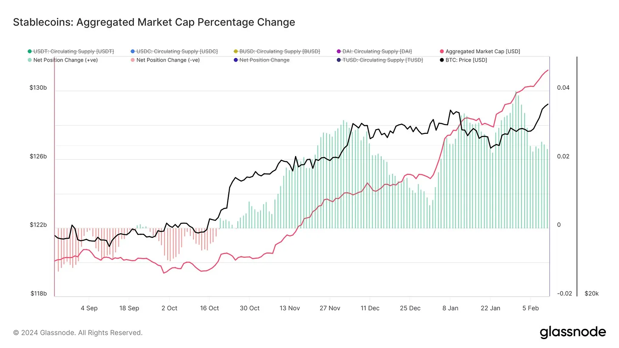Viewport: 619px width, 348px height.
Task: Click the dark blue TUSD legend dot
Action: tap(339, 60)
